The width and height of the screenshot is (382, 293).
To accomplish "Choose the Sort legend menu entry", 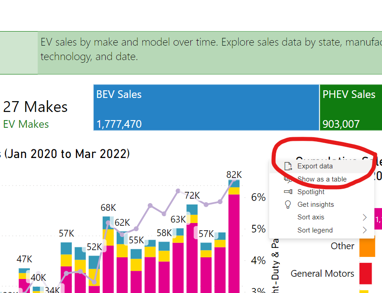I will [x=315, y=230].
